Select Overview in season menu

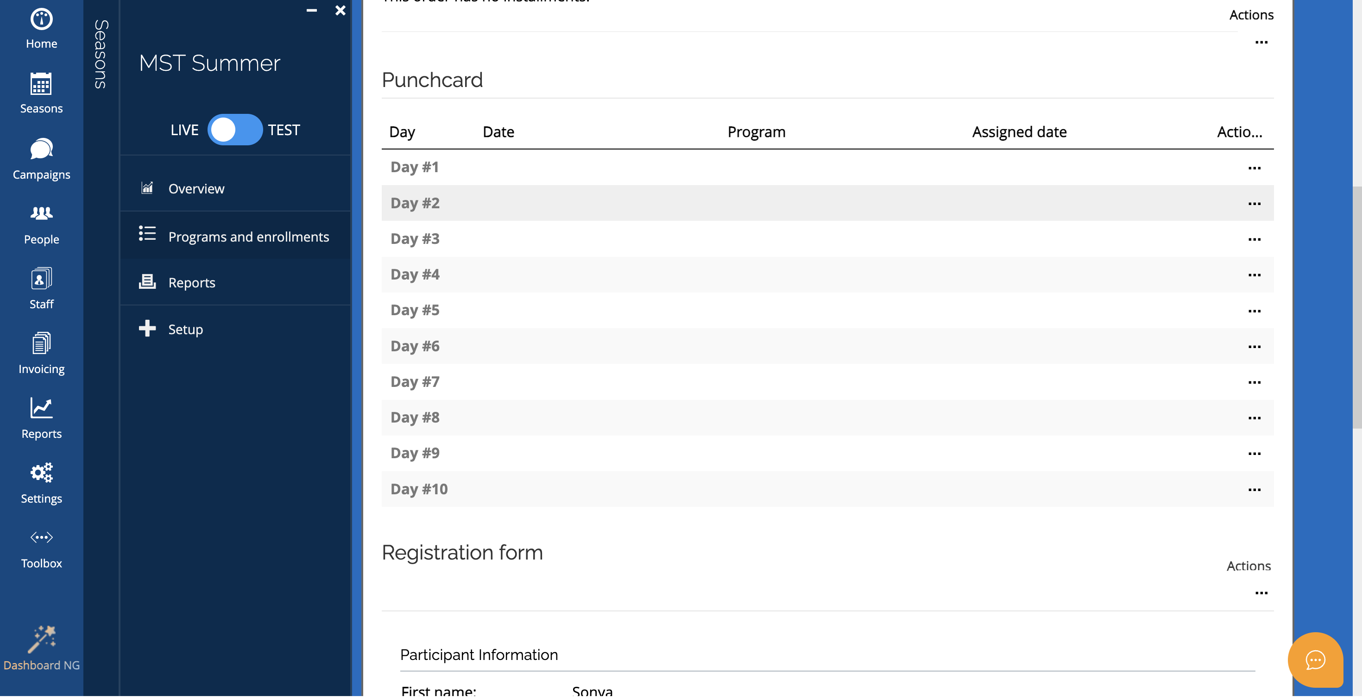[196, 188]
